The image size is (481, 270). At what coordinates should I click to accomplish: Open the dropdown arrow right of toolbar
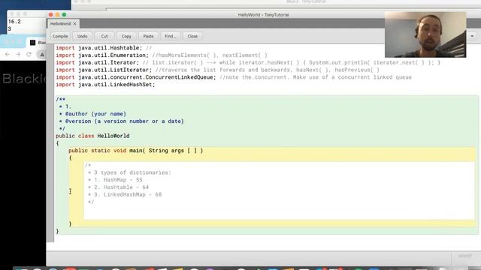472,36
